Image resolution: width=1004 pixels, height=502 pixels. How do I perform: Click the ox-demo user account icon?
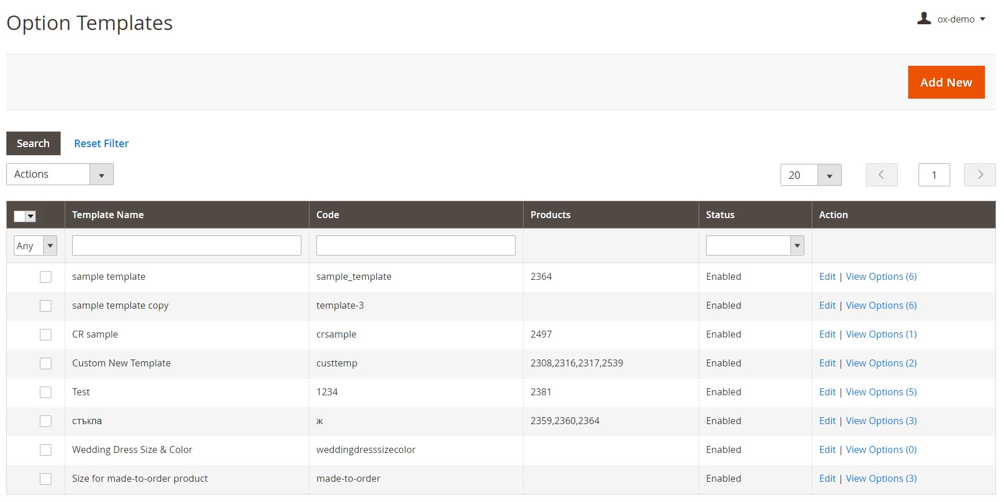[x=924, y=18]
